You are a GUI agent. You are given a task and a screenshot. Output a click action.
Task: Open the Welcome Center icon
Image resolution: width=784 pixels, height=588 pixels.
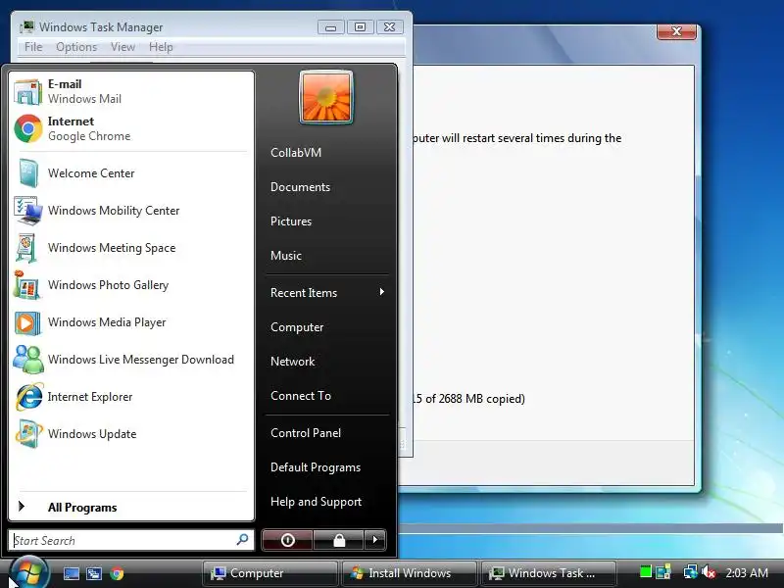tap(28, 173)
